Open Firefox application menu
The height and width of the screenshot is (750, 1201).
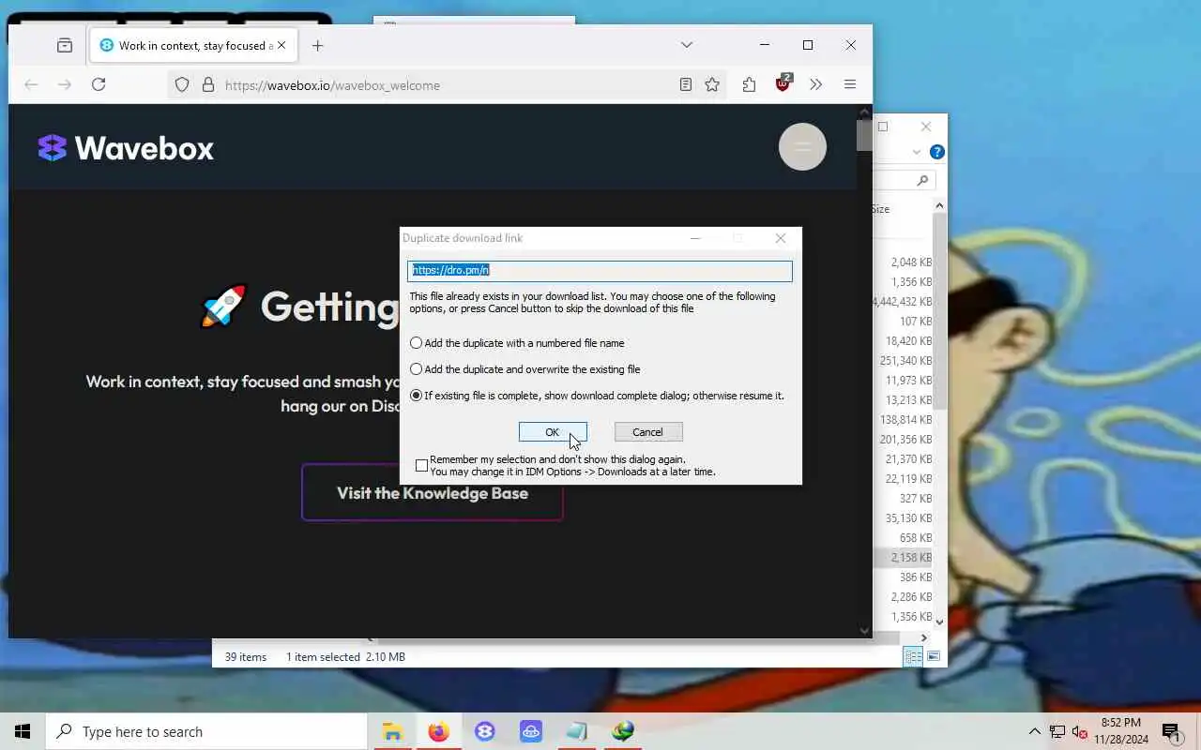(850, 84)
